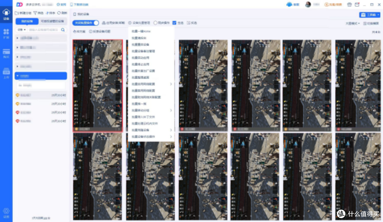Click the 设备批量管理 toolbar icon
383x222 pixels.
[x=130, y=23]
